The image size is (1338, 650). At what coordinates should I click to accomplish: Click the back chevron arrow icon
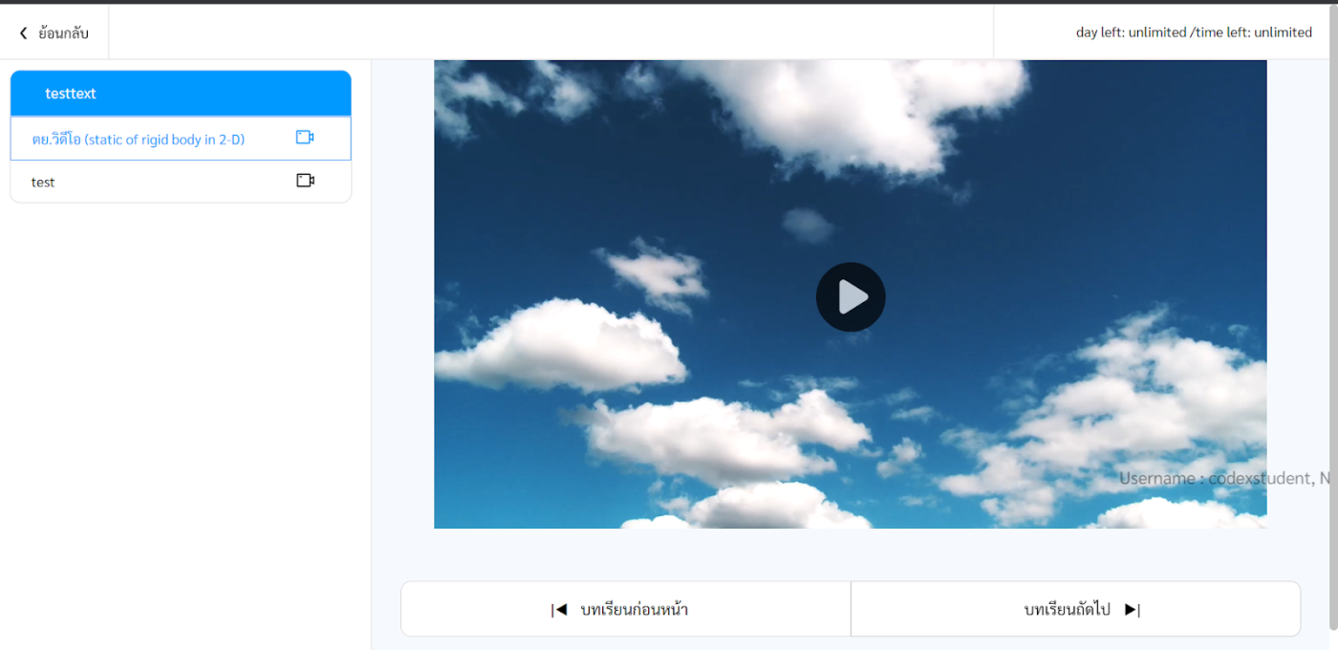[24, 33]
